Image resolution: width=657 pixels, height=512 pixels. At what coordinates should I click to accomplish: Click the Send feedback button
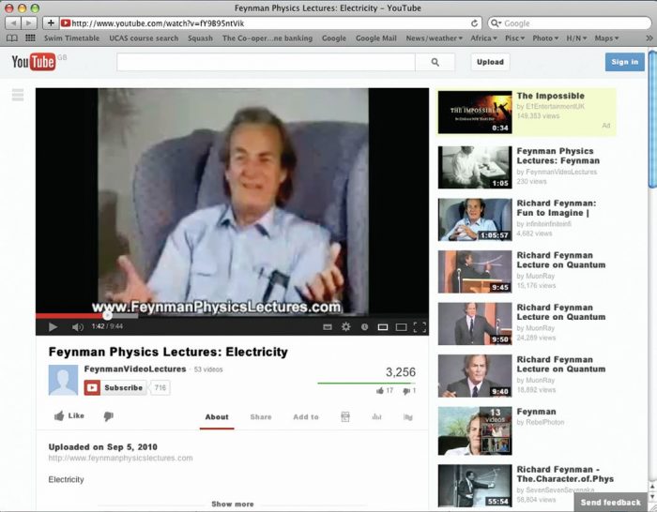pyautogui.click(x=611, y=503)
